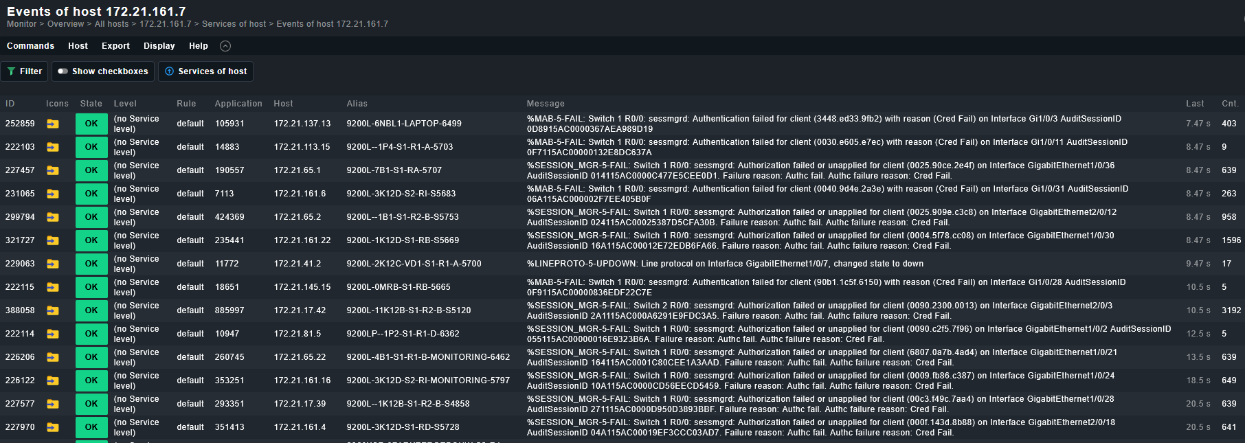Screen dimensions: 1245x443
Task: Sort by the Cnt. column header
Action: (x=1229, y=104)
